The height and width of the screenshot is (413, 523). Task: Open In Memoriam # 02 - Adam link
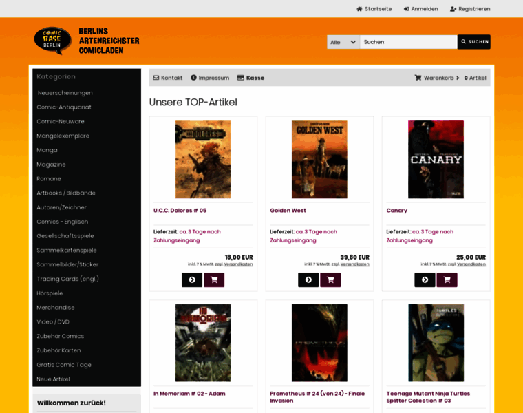(189, 394)
